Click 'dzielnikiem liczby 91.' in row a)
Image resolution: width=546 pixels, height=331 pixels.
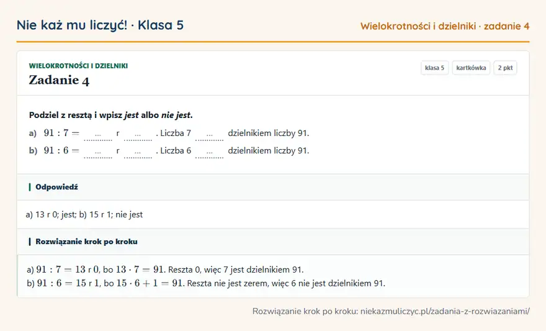pos(269,133)
